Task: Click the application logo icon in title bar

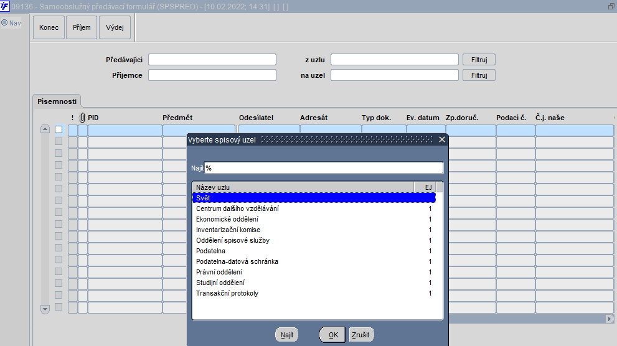Action: (x=5, y=6)
